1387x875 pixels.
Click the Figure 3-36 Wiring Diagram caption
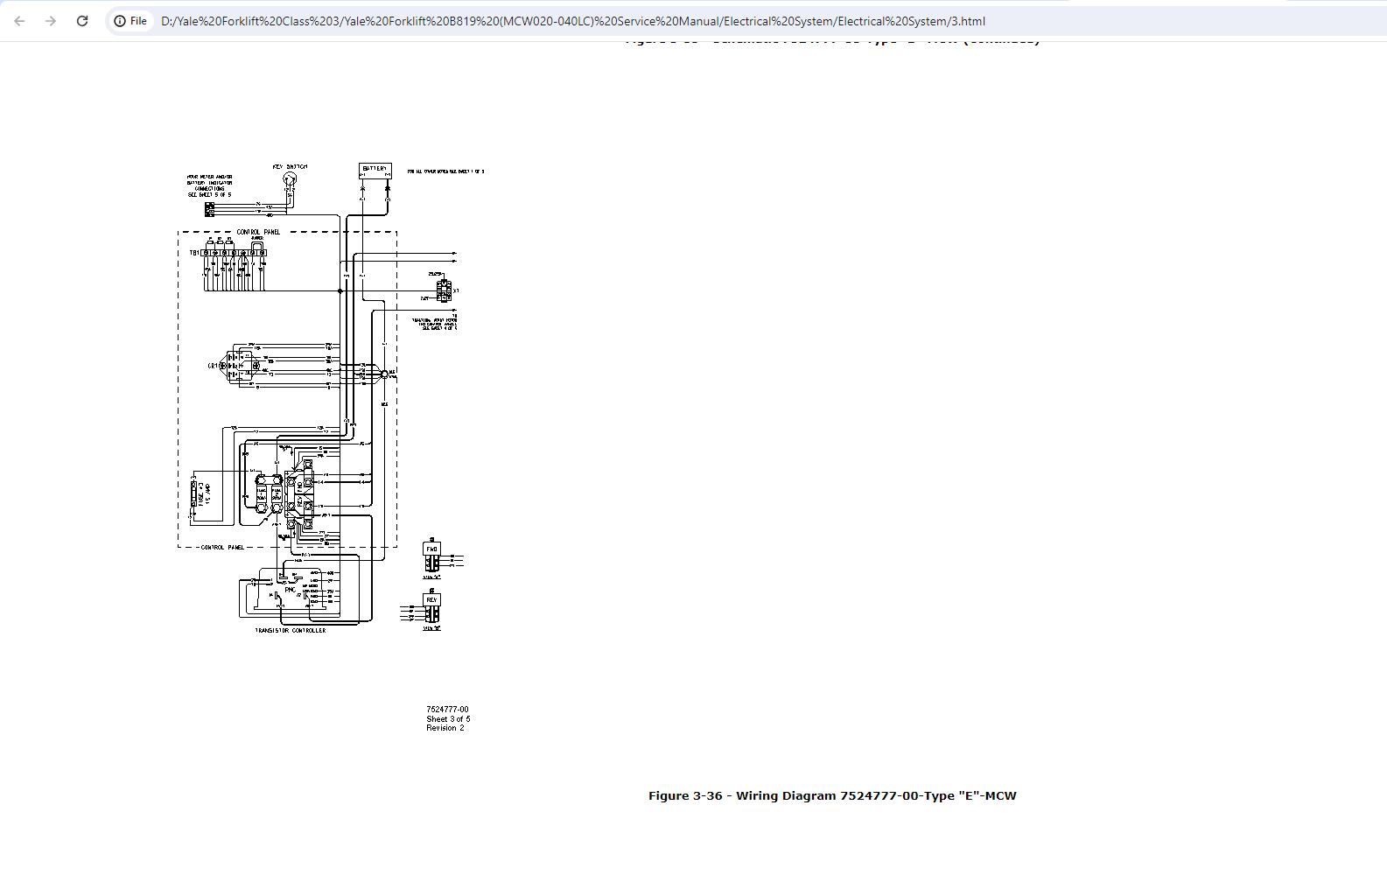(x=831, y=795)
